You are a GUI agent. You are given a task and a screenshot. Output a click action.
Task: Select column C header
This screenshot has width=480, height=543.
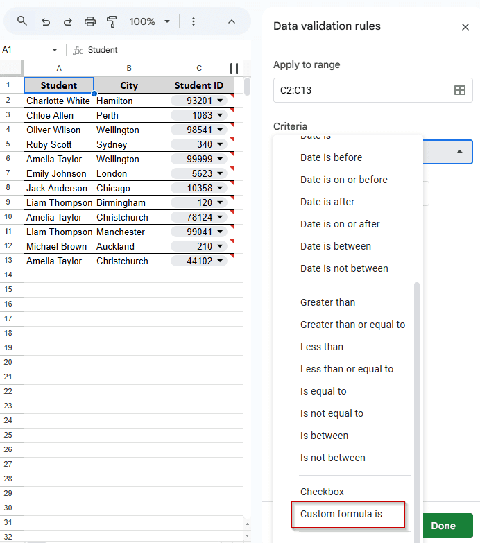pos(199,68)
